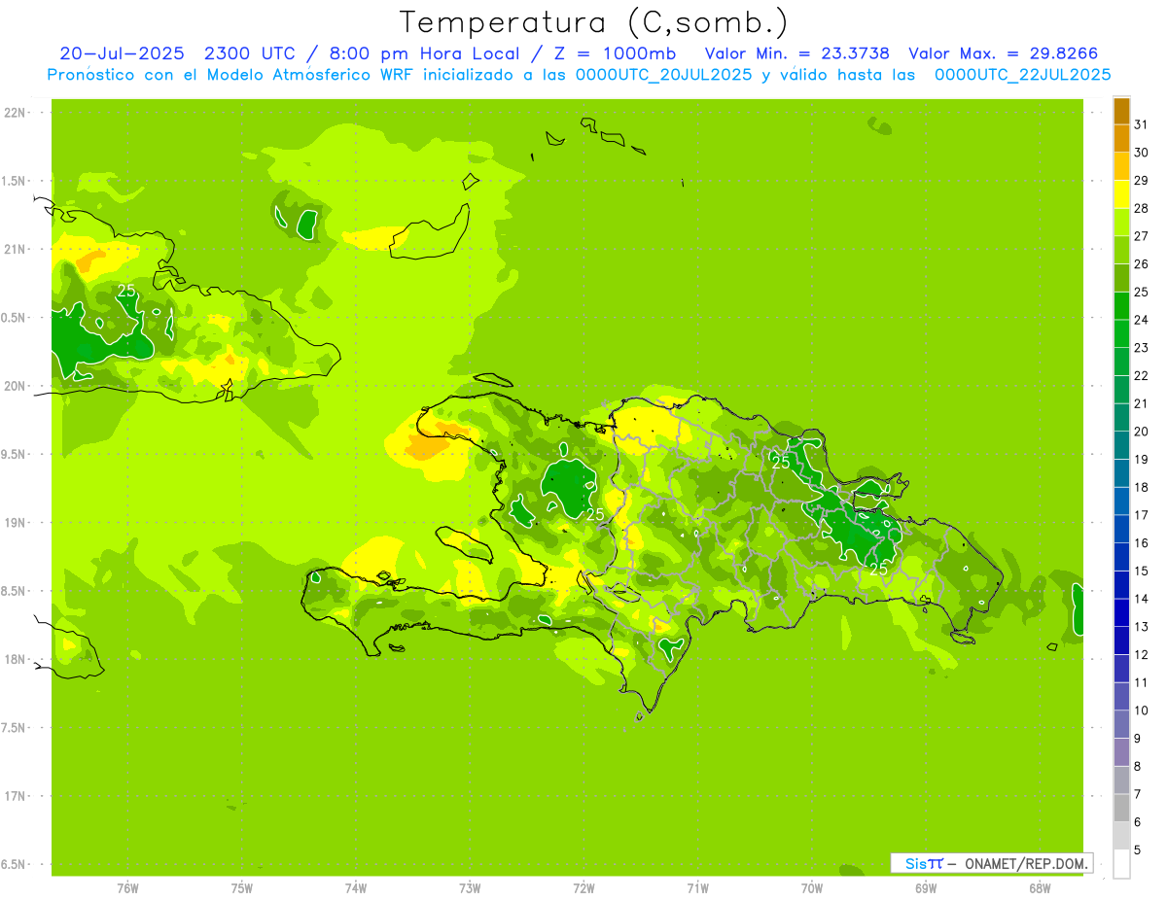Click the 19N latitude axis label
The image size is (1167, 901).
tap(15, 523)
